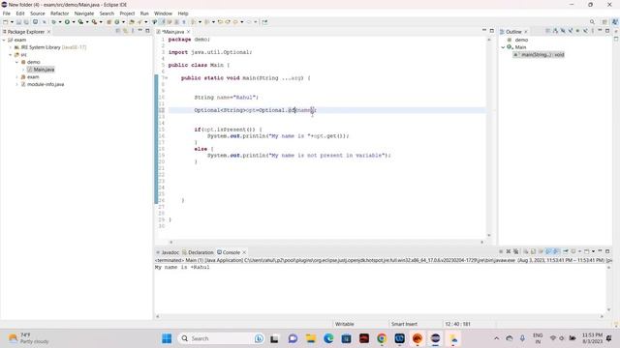Expand the Main.java tree node
The height and width of the screenshot is (348, 620).
(x=23, y=70)
